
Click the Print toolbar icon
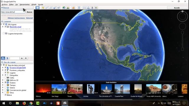[x=88, y=8]
